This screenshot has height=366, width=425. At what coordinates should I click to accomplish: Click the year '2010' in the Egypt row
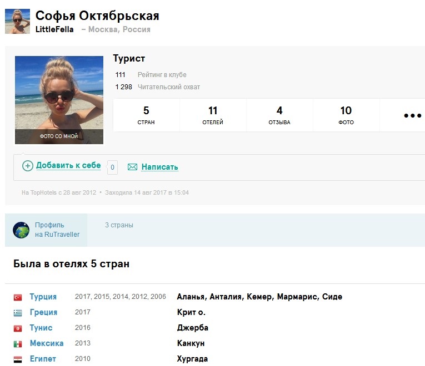coord(83,359)
